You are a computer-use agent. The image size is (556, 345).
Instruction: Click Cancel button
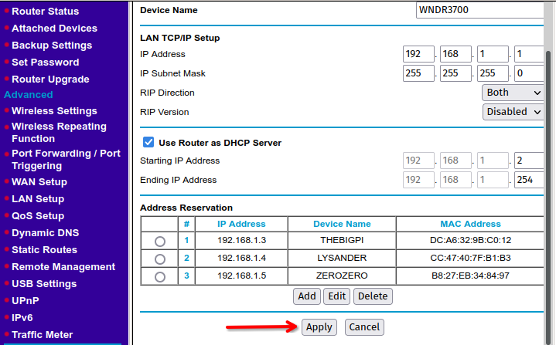364,327
